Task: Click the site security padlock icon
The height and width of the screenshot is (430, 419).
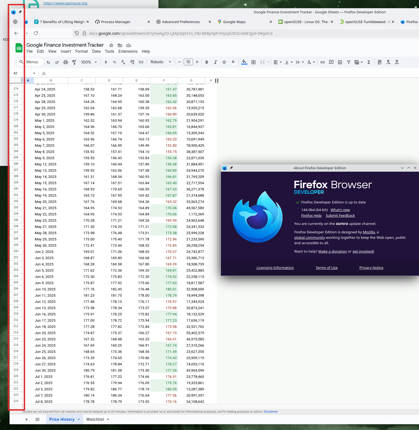Action: coord(84,33)
